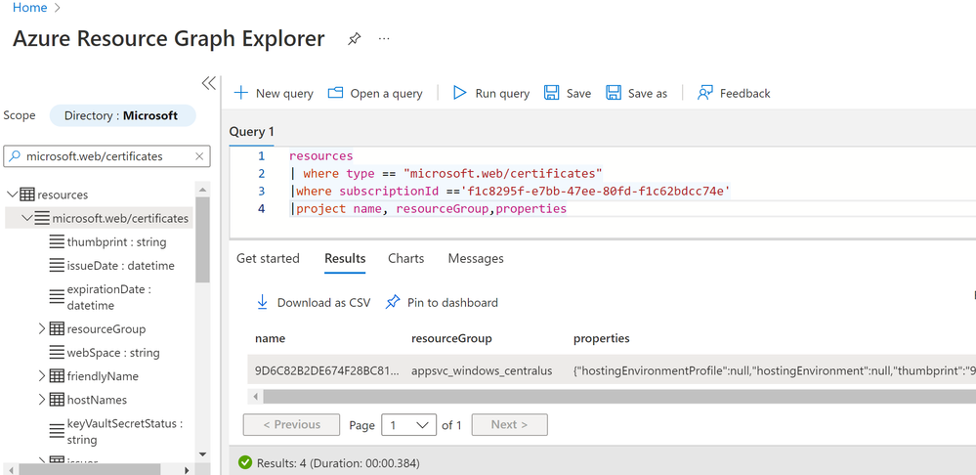This screenshot has height=475, width=976.
Task: Clear the schema search box
Action: pos(199,156)
